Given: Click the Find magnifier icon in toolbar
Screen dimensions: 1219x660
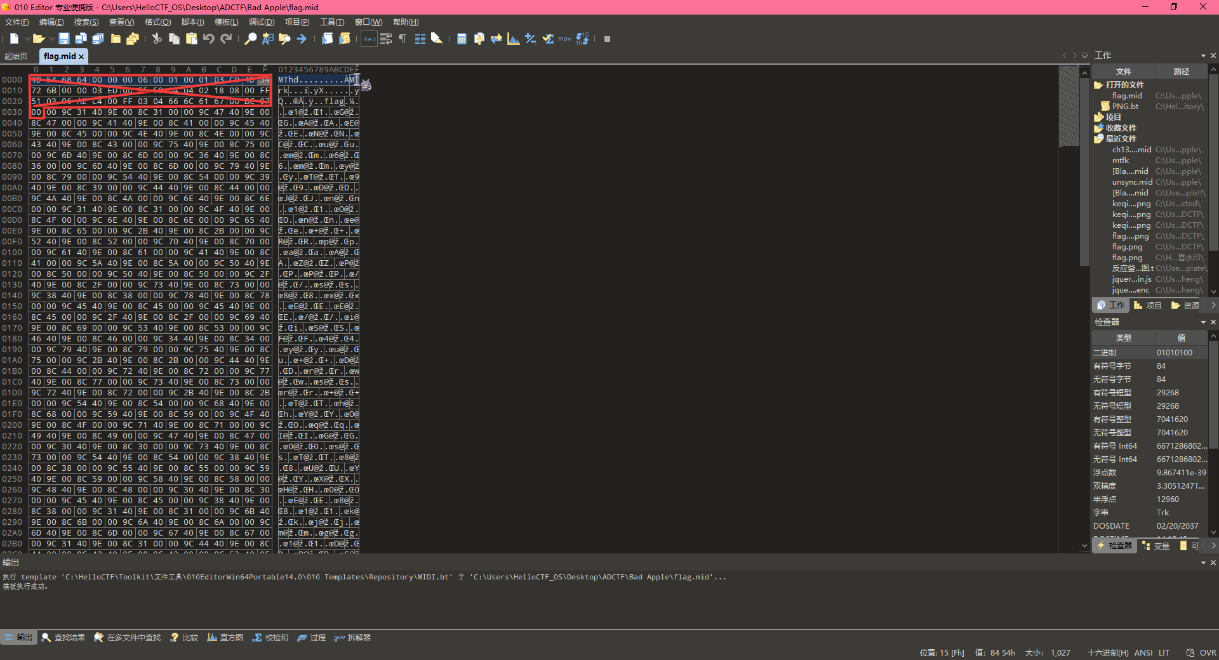Looking at the screenshot, I should 251,39.
